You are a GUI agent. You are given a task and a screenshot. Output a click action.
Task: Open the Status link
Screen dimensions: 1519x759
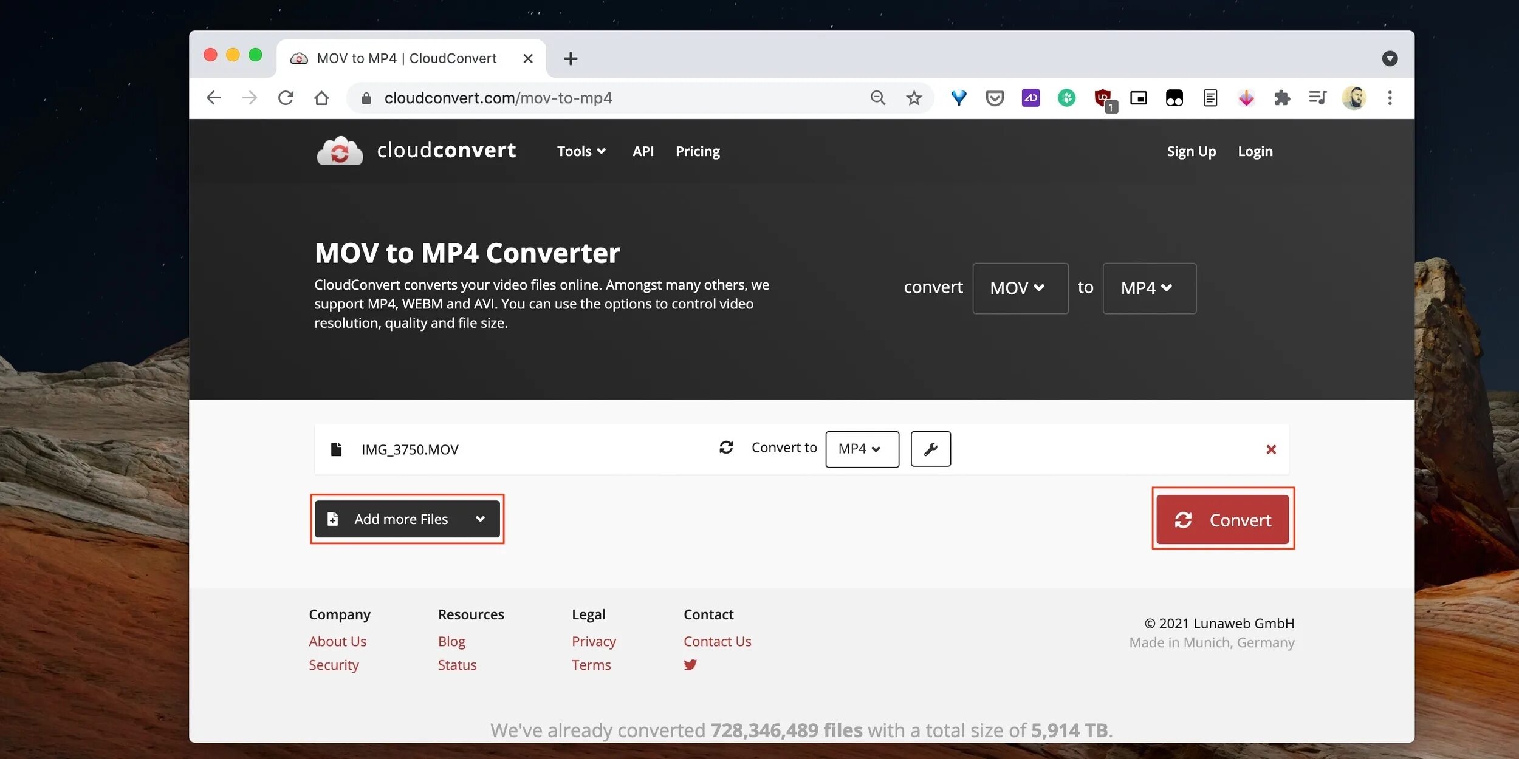pos(457,665)
